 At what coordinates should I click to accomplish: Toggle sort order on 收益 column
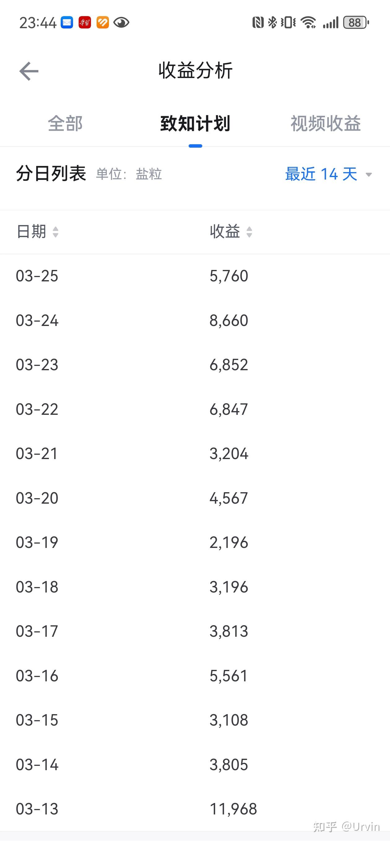[x=231, y=232]
